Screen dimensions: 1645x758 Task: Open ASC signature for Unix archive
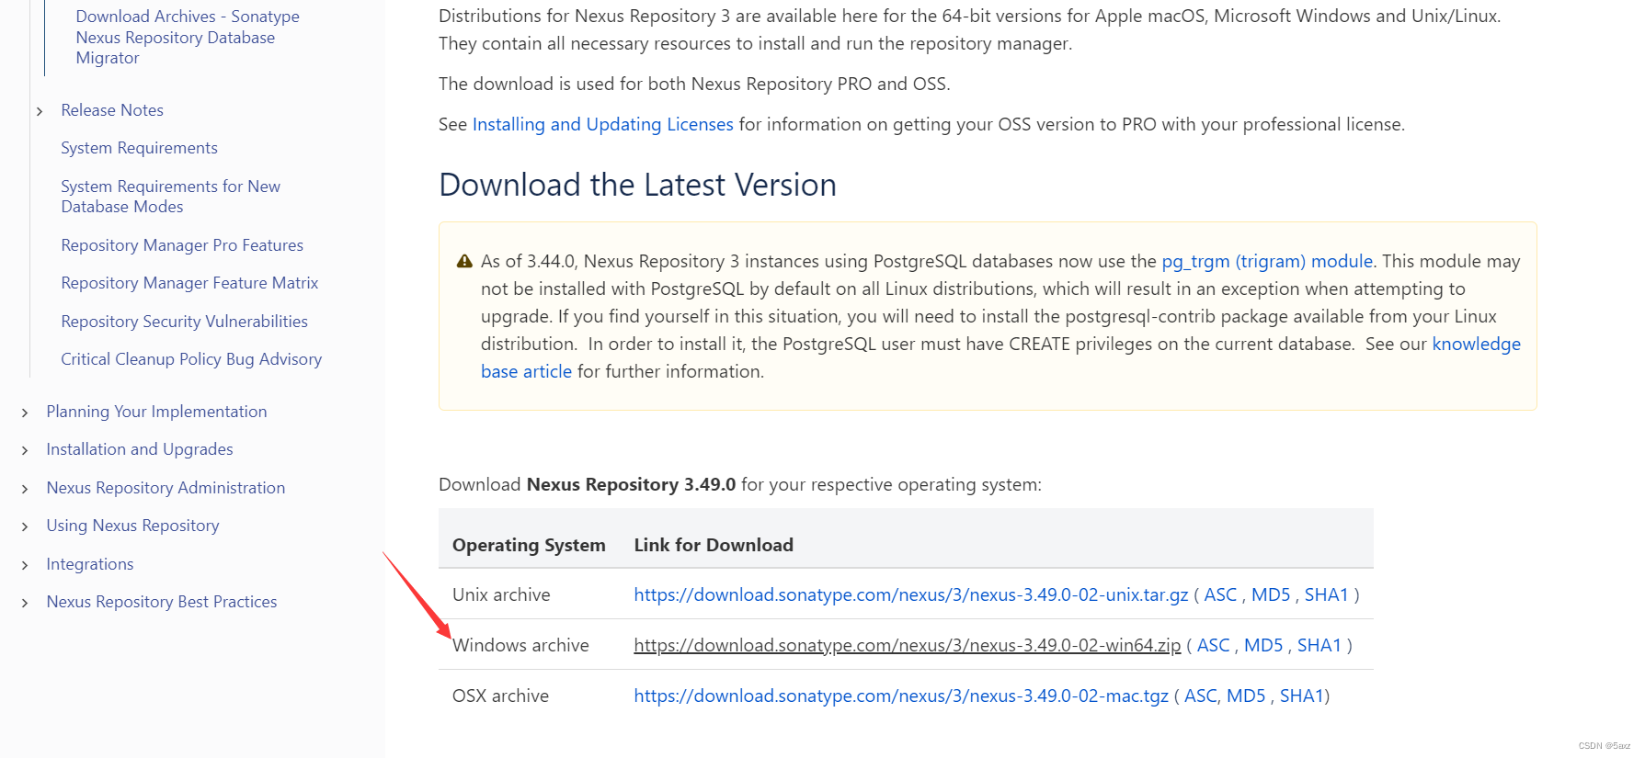[1220, 594]
